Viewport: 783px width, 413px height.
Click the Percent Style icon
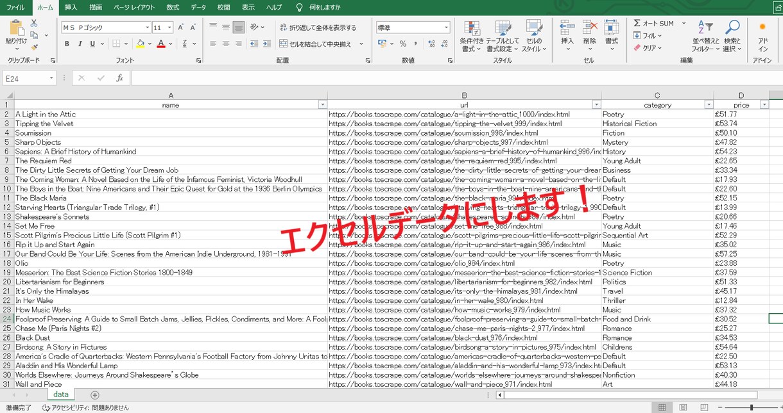pos(403,44)
